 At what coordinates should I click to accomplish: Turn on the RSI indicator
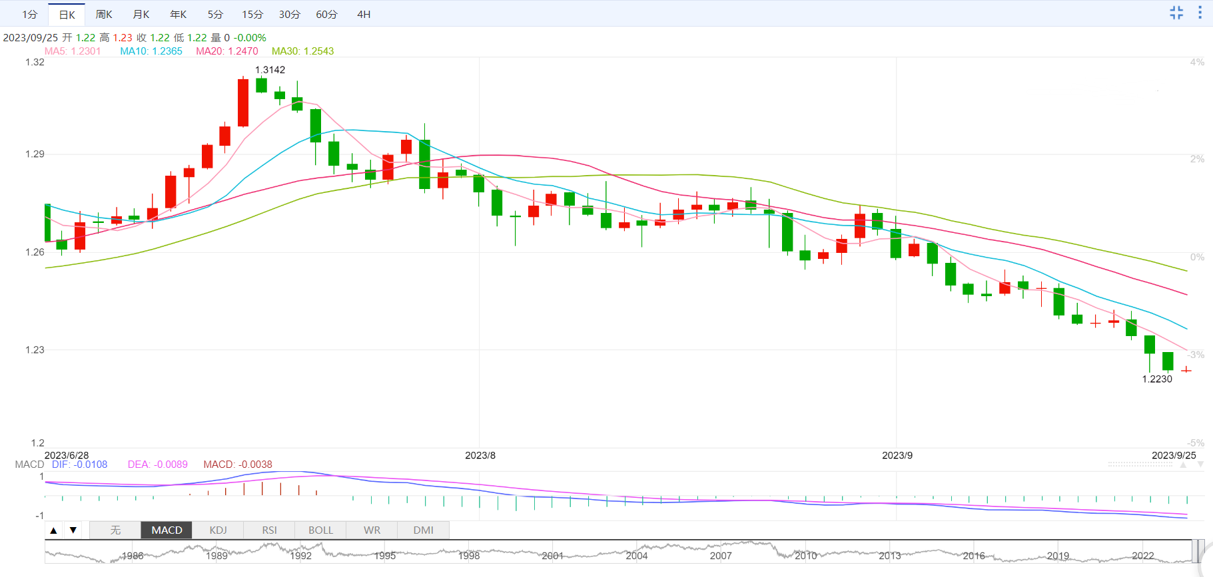[x=269, y=530]
